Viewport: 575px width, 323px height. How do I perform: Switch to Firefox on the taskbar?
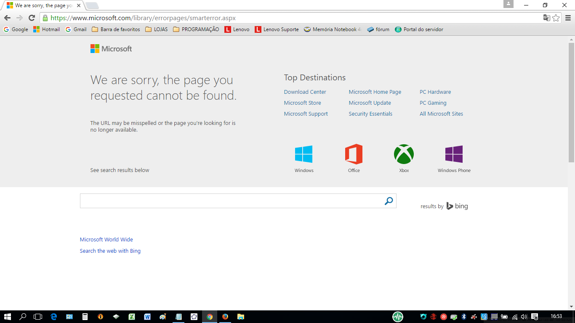[225, 317]
